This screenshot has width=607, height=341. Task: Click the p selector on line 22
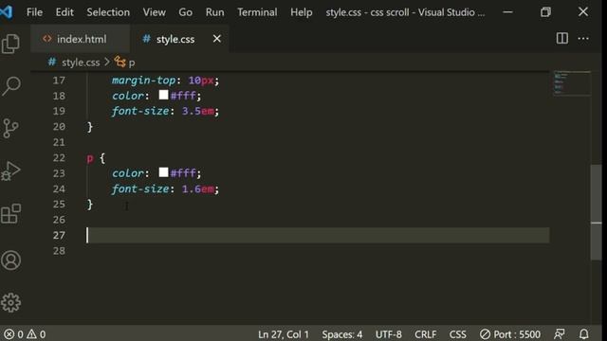90,158
